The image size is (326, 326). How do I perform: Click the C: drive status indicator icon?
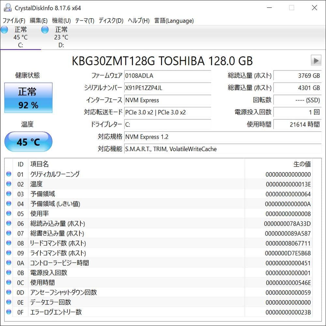4,29
